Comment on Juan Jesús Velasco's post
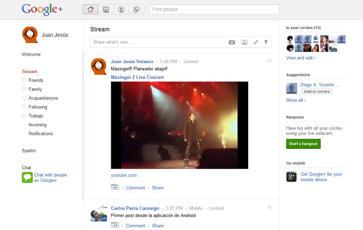363x230 pixels. pyautogui.click(x=135, y=188)
